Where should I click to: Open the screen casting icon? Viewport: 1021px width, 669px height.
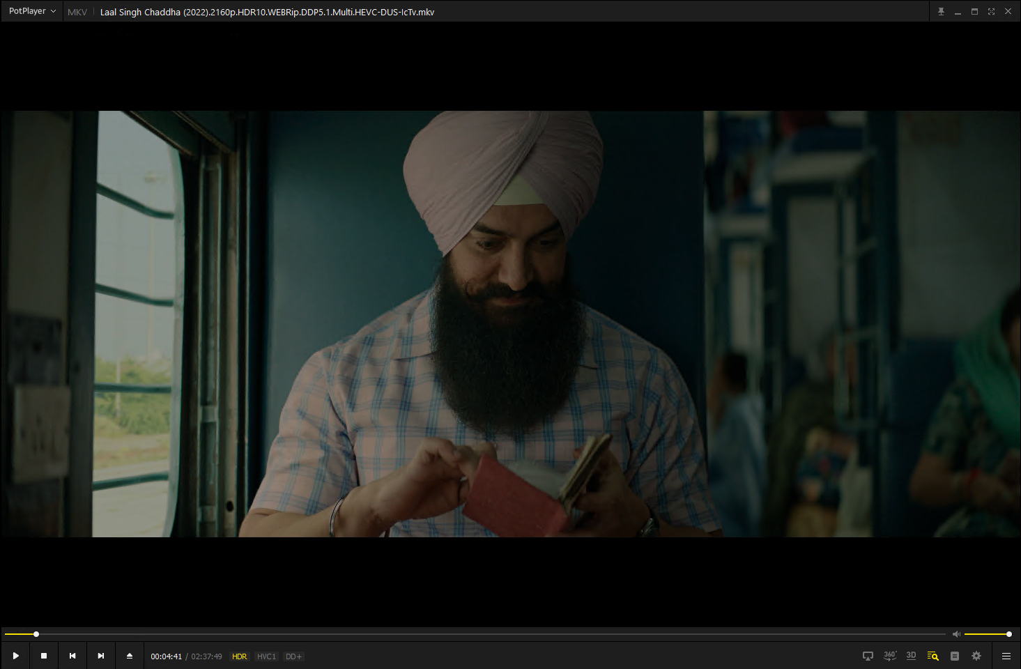[868, 656]
